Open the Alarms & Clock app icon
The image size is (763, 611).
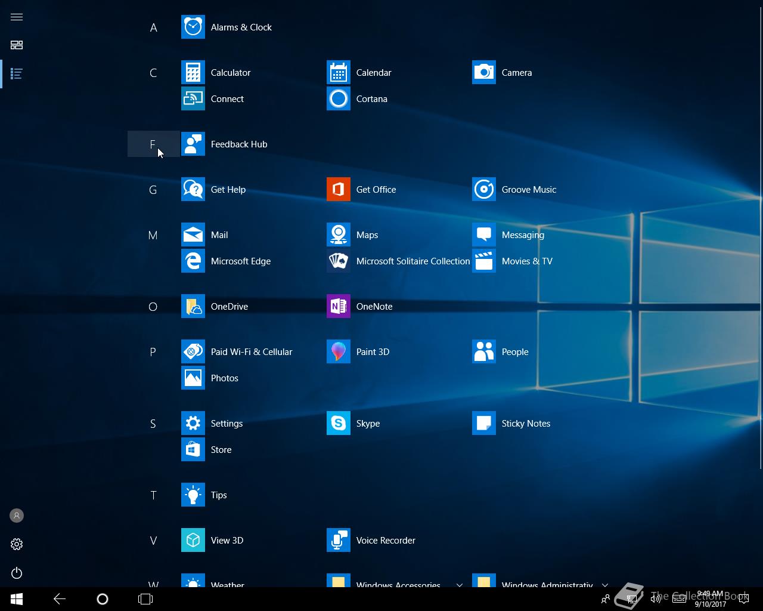point(193,27)
